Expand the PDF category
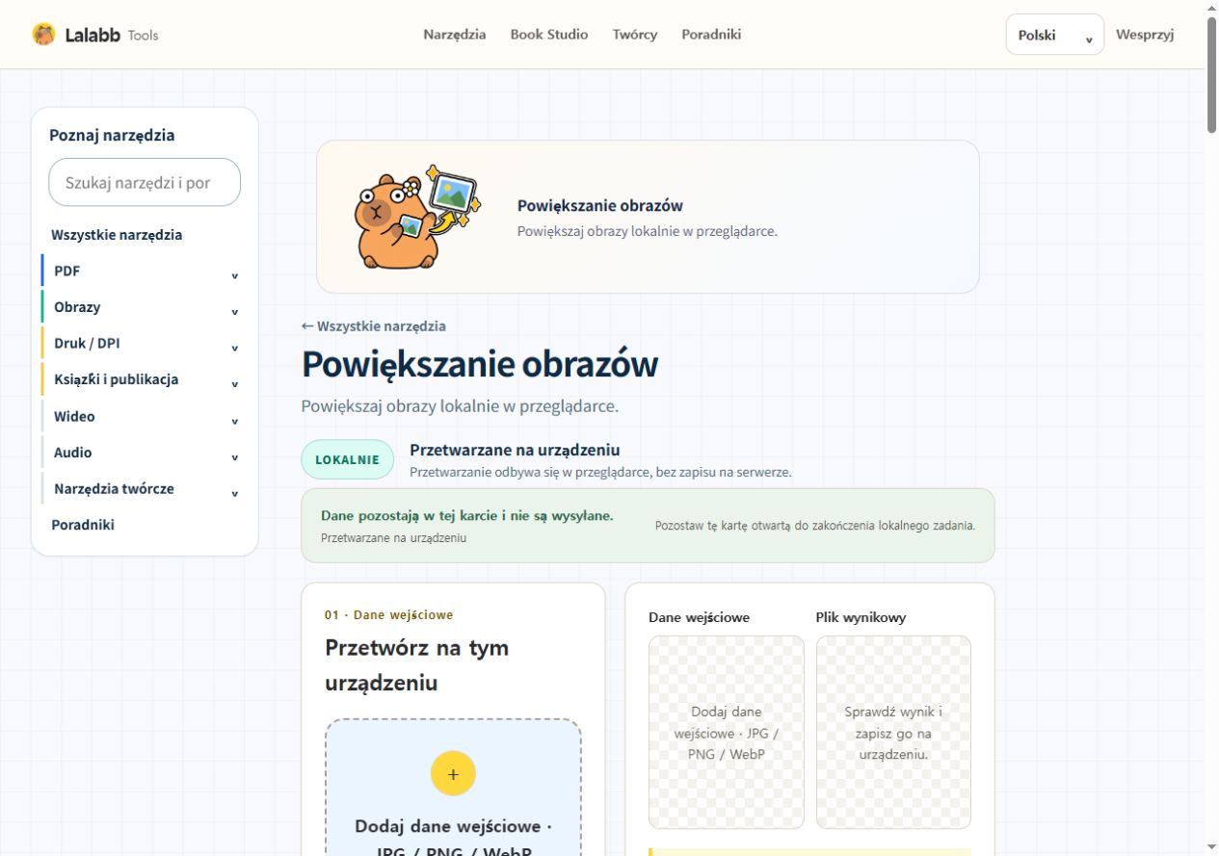This screenshot has height=856, width=1219. [145, 272]
